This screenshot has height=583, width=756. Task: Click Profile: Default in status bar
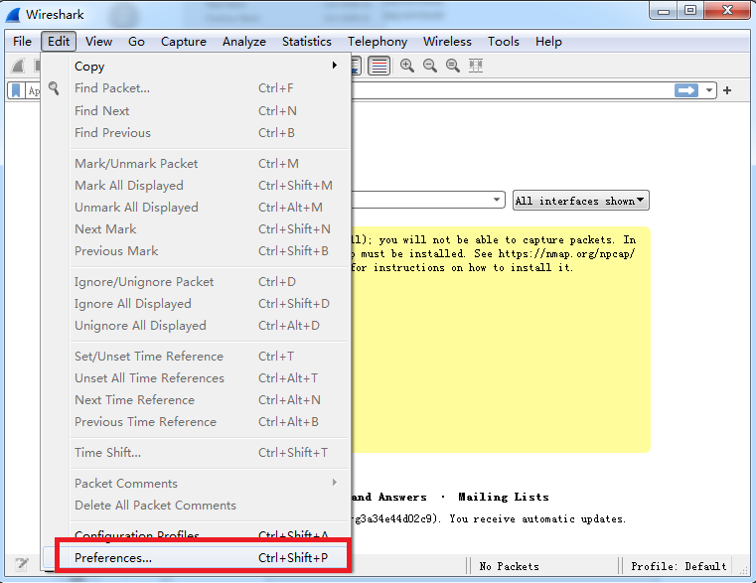[x=679, y=566]
